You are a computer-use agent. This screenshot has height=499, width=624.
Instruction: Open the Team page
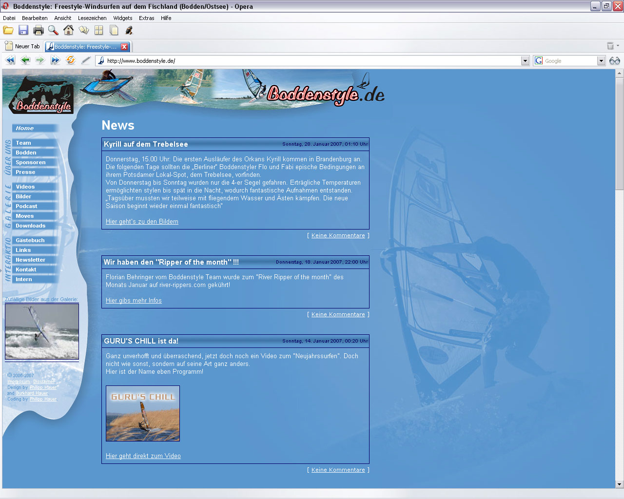pos(35,143)
